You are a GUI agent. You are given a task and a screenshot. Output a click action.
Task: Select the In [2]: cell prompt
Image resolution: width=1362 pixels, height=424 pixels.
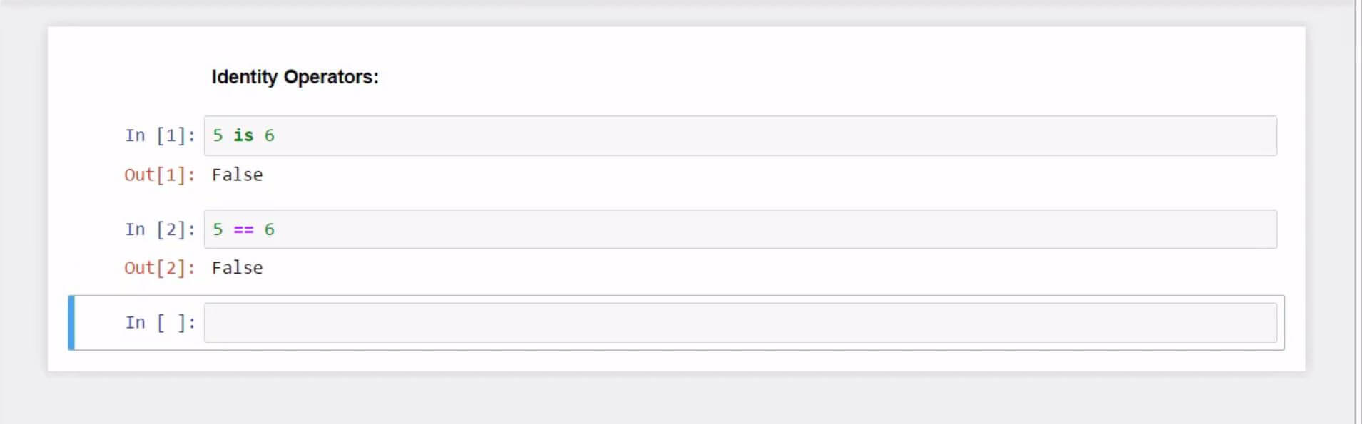coord(160,229)
